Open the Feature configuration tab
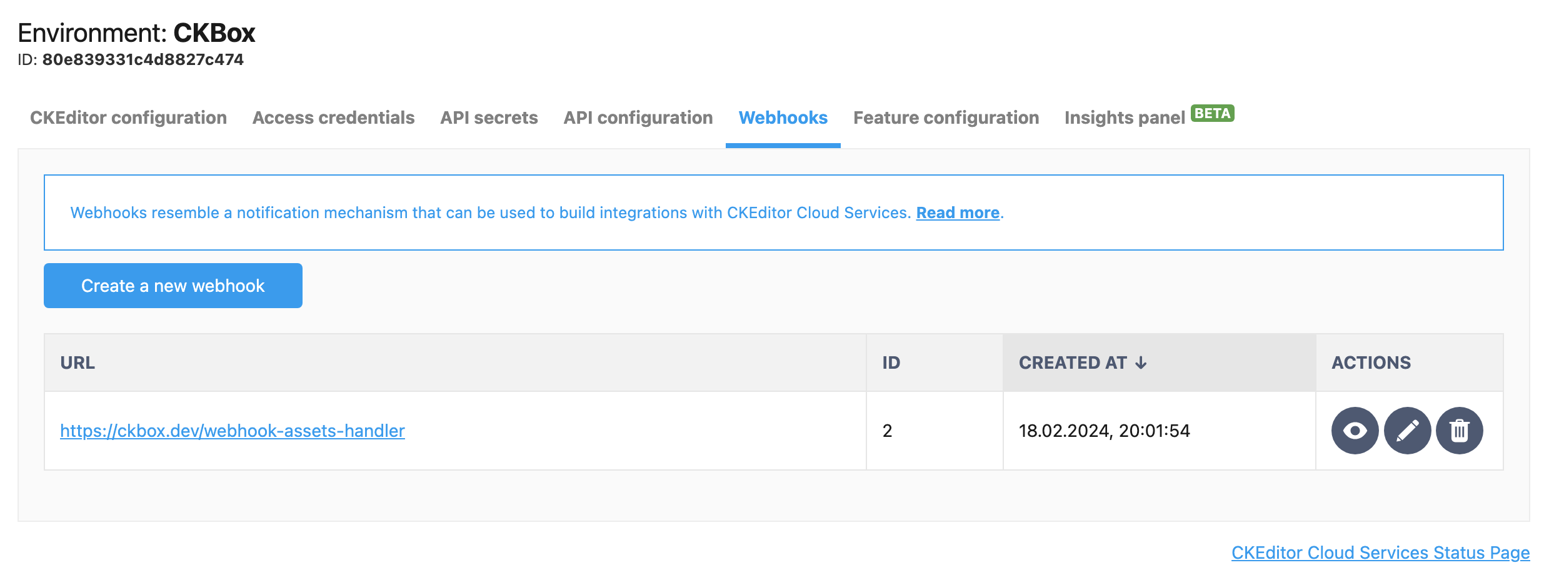This screenshot has height=575, width=1544. pyautogui.click(x=946, y=117)
